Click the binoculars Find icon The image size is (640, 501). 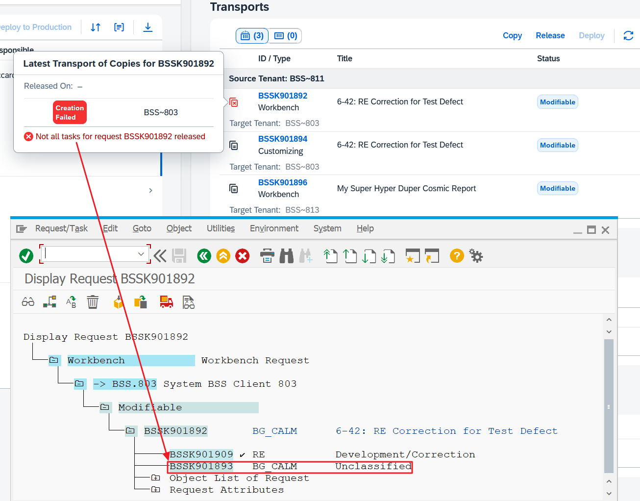tap(286, 256)
